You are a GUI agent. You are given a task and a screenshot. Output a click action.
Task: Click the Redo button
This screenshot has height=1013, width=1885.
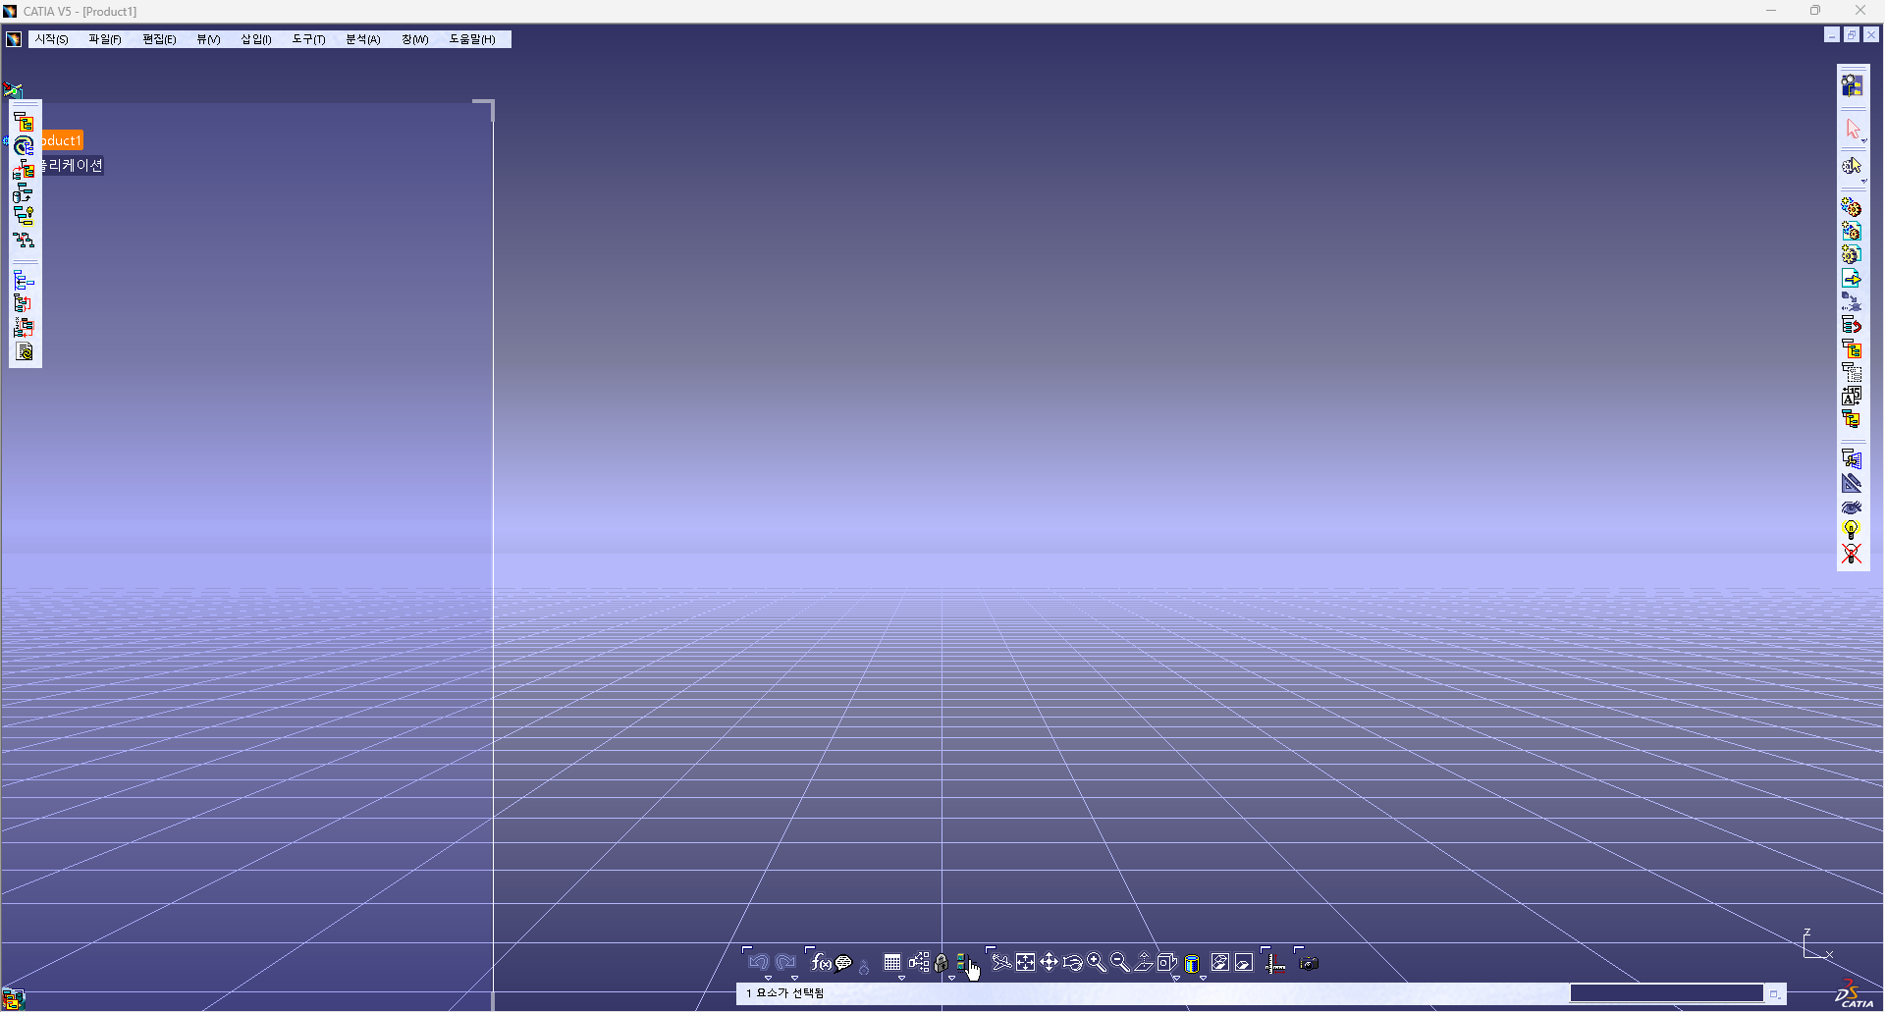point(785,963)
